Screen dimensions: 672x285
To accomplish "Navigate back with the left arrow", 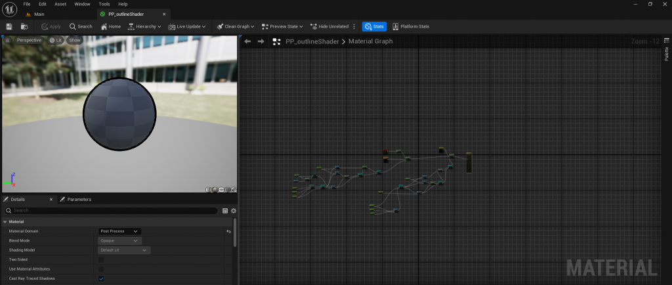I will point(247,41).
